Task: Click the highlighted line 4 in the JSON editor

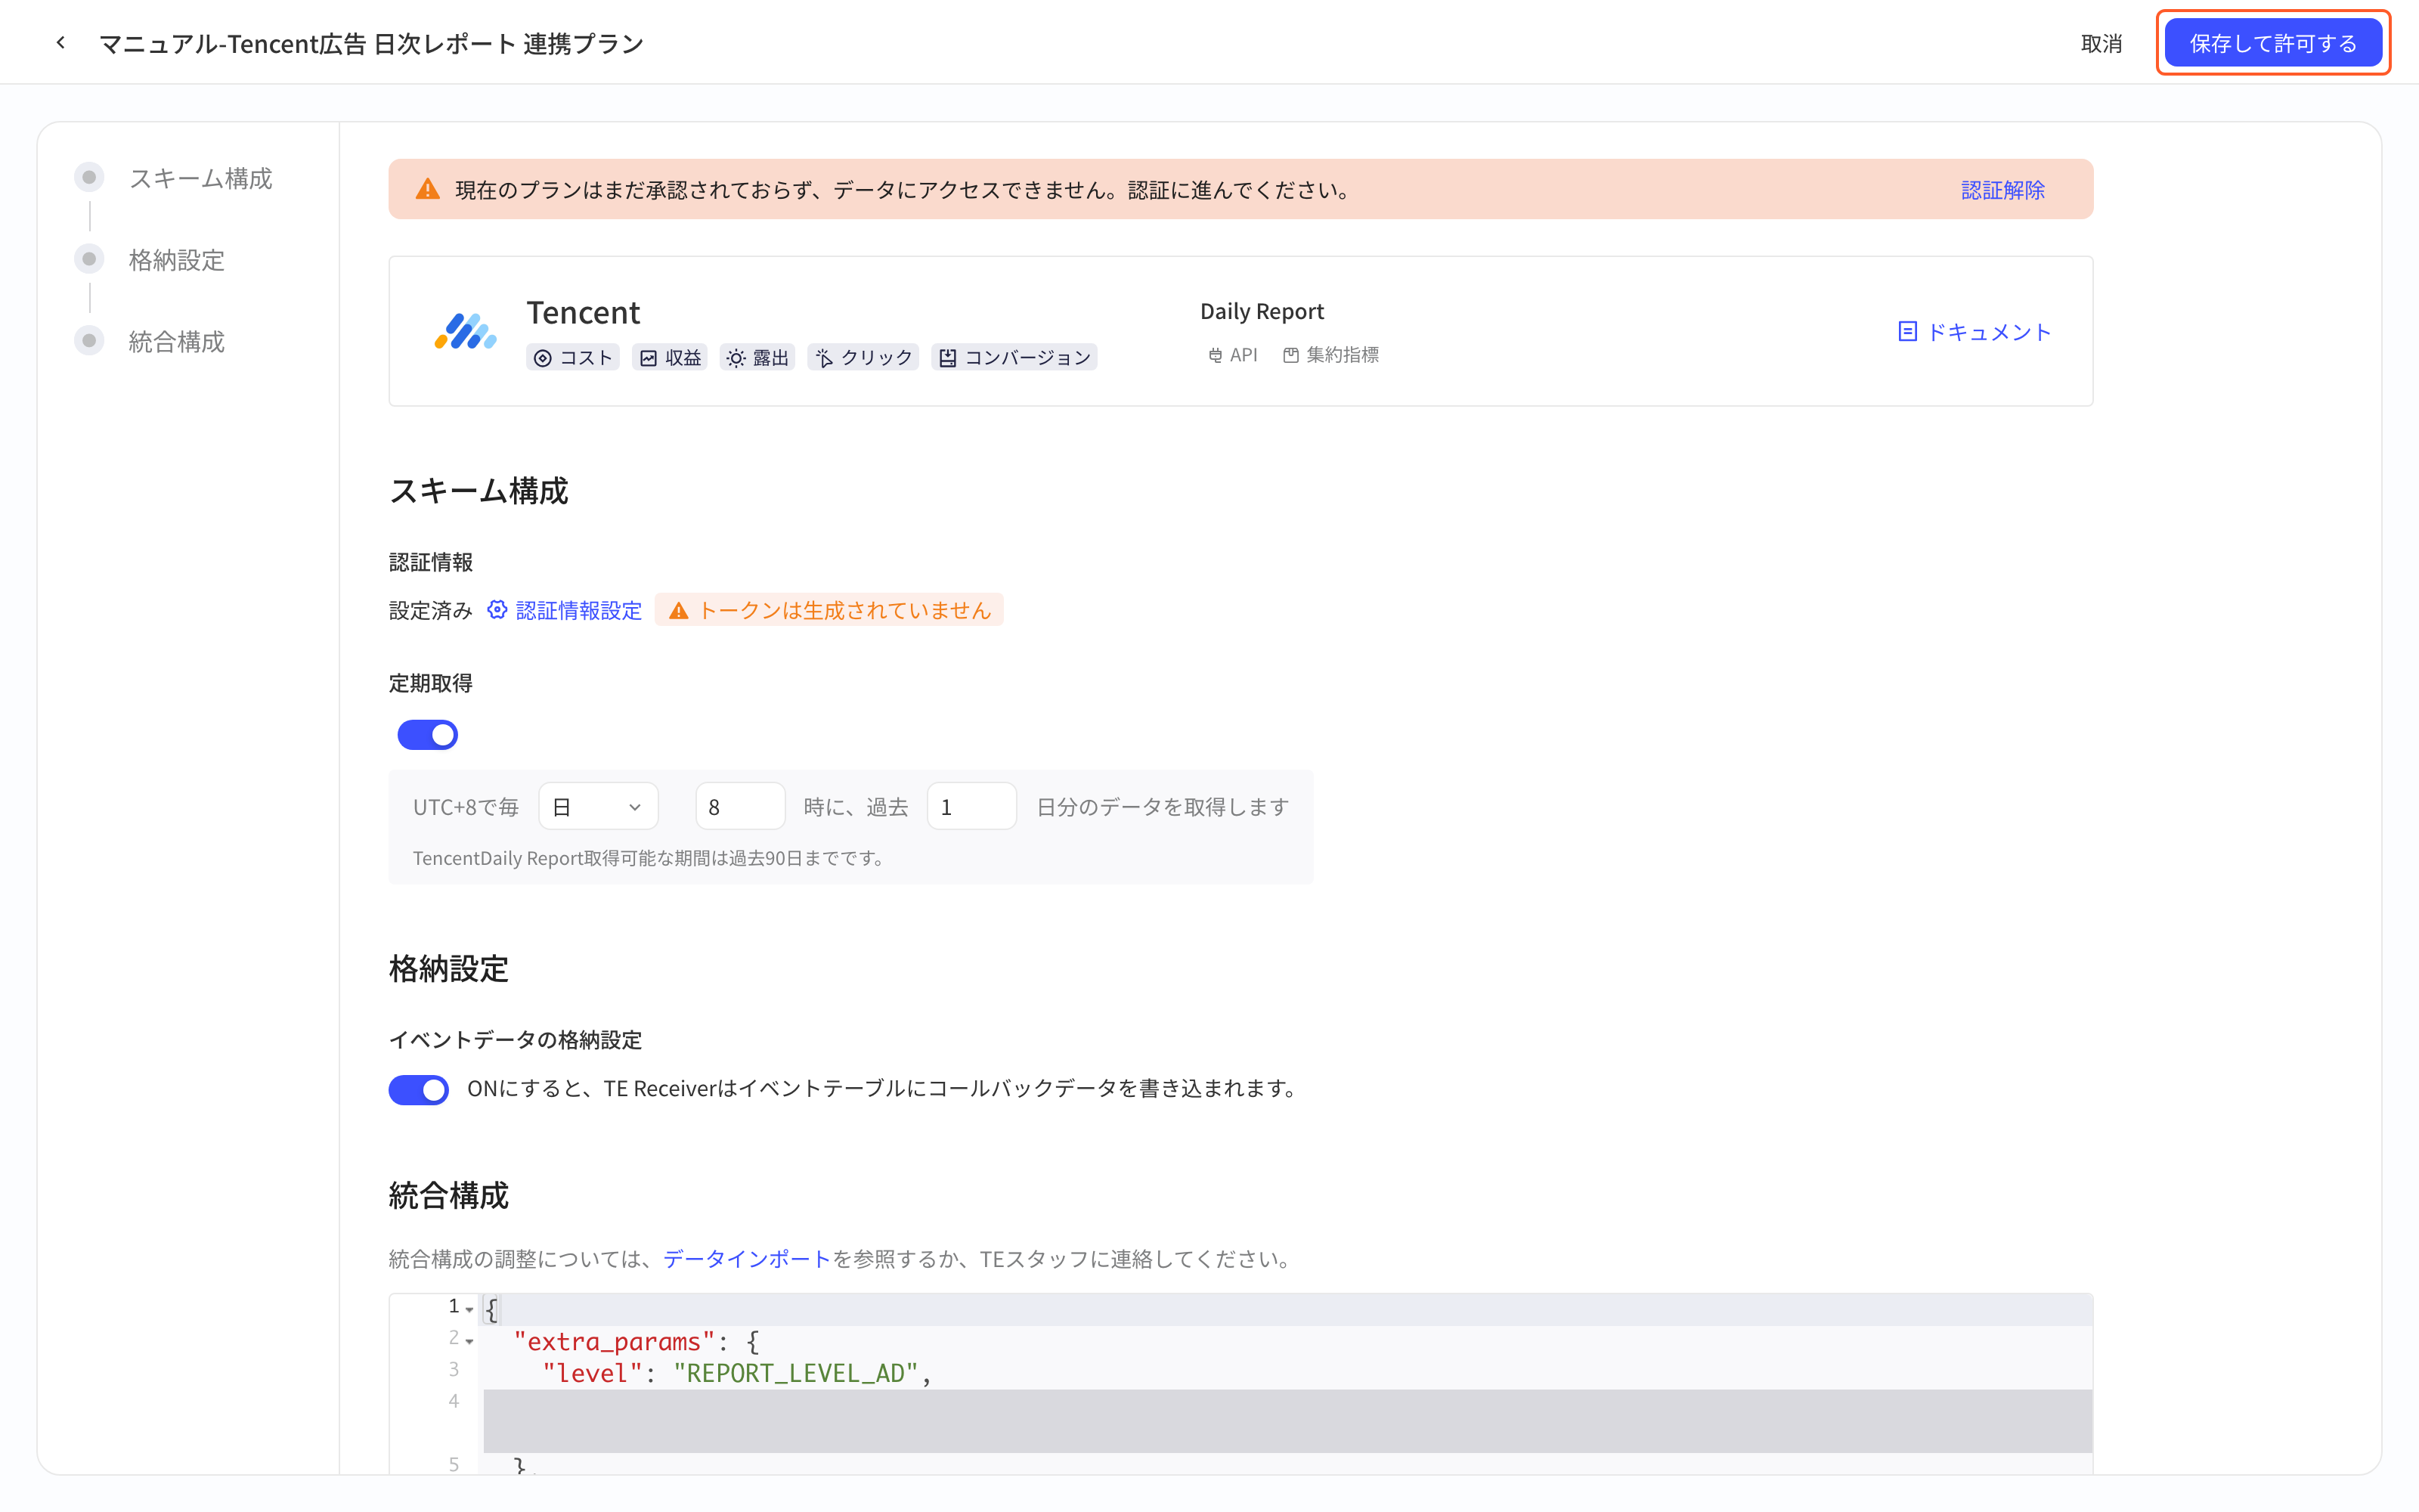Action: click(1287, 1420)
